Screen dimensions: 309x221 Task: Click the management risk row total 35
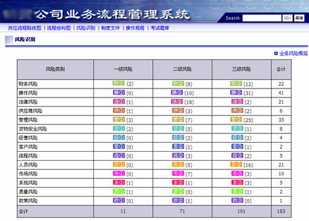(x=281, y=120)
